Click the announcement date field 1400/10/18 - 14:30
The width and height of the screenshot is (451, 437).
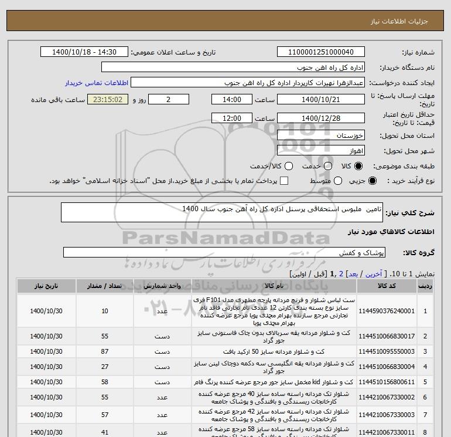pos(84,52)
